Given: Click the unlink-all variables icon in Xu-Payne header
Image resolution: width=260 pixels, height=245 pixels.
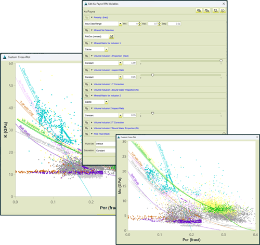Looking at the screenshot, I should (207, 10).
